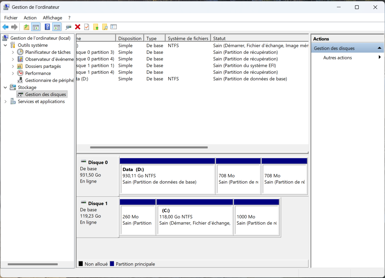Collapse the Outils système tree node
385x278 pixels.
(5, 45)
